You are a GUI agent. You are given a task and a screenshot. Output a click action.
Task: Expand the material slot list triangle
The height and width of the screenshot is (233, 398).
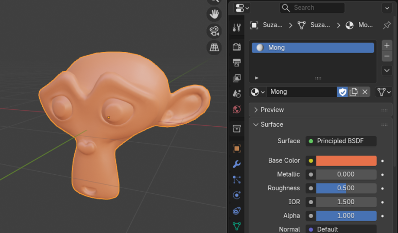(256, 78)
